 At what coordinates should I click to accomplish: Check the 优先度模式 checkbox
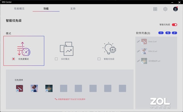(13, 59)
